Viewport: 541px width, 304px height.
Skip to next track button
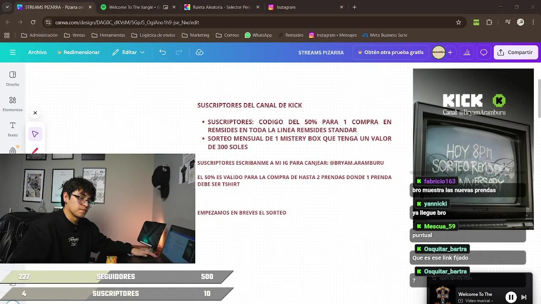point(524,297)
